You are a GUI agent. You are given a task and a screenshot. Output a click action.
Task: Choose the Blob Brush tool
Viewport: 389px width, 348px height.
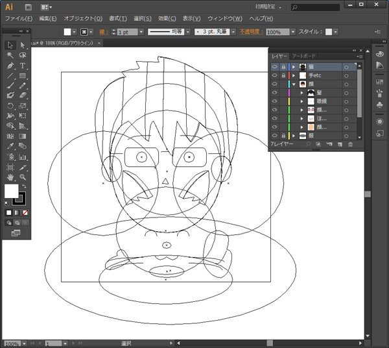tap(10, 95)
